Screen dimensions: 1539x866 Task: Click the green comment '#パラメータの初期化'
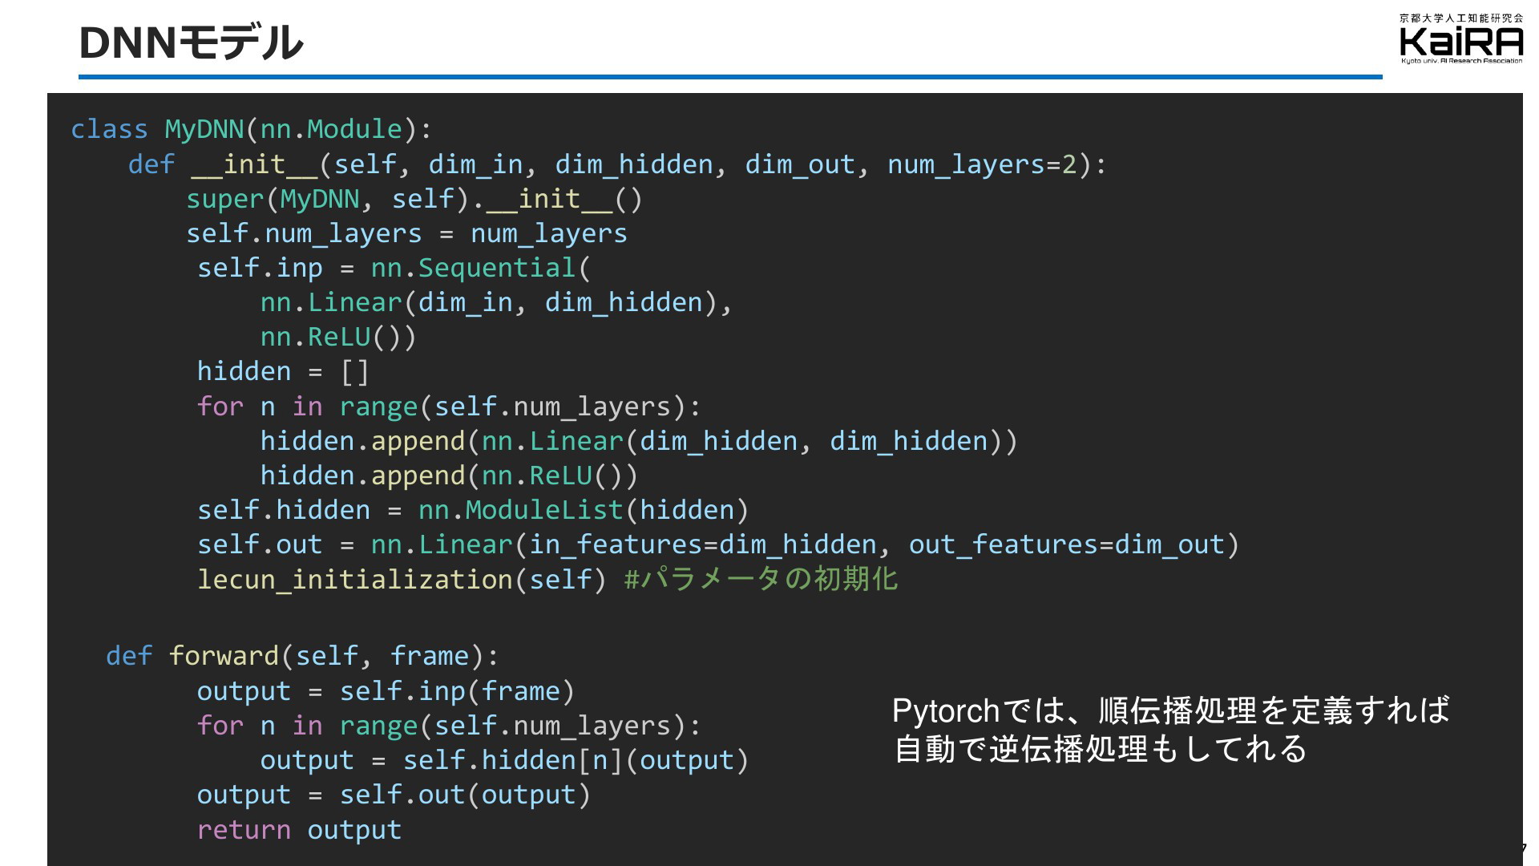coord(761,578)
